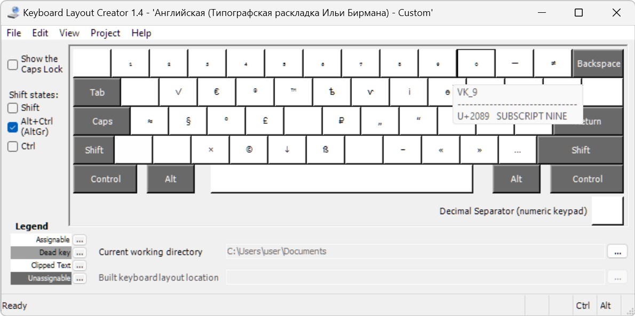The height and width of the screenshot is (316, 635).
Task: Open the color picker button beside Assignable
Action: pos(80,240)
